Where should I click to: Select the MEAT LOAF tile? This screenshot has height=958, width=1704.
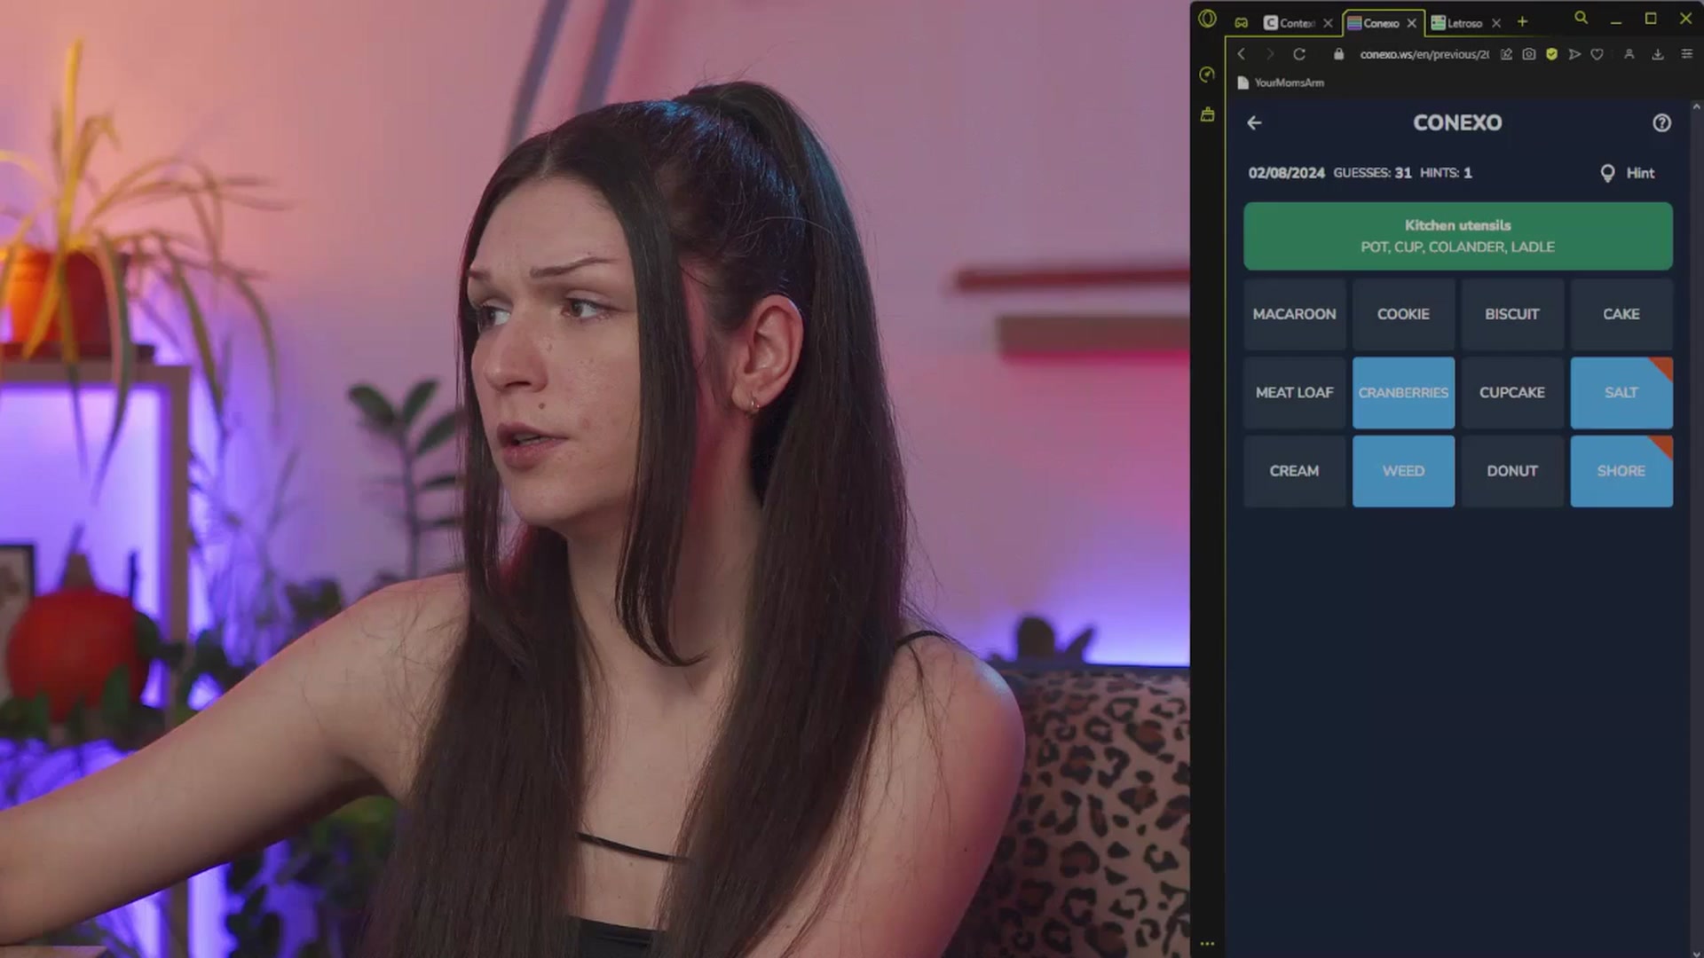tap(1294, 392)
